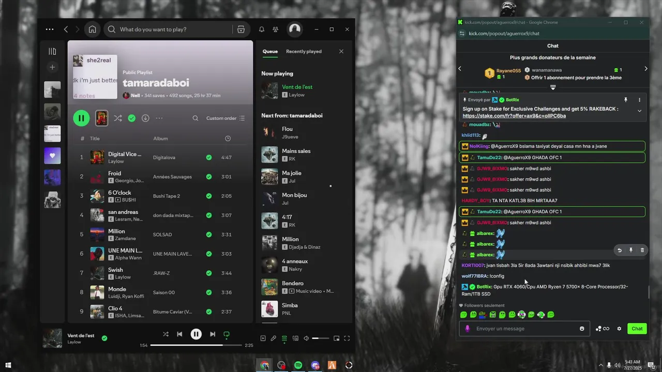
Task: Sort tracks by the Title column header
Action: pos(95,138)
